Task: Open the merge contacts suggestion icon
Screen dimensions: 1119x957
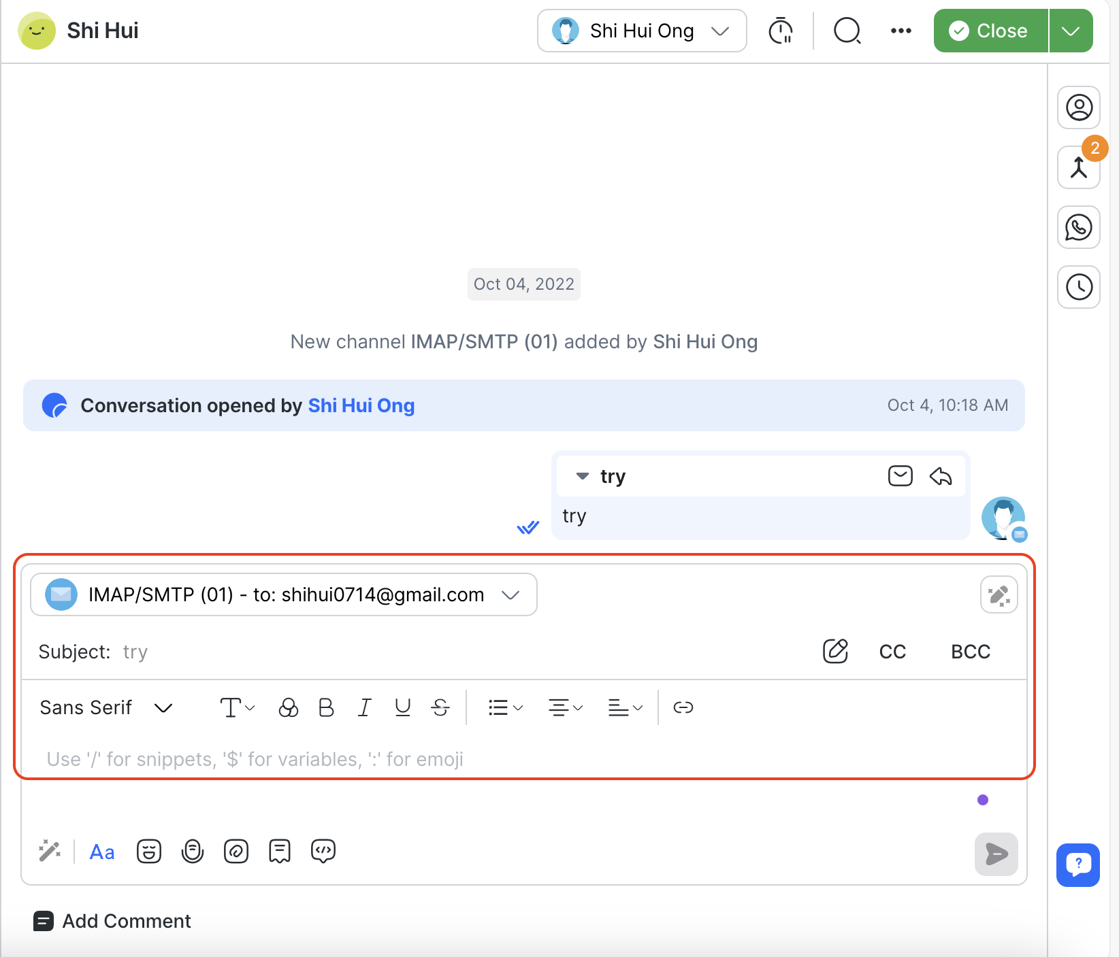Action: [1079, 167]
